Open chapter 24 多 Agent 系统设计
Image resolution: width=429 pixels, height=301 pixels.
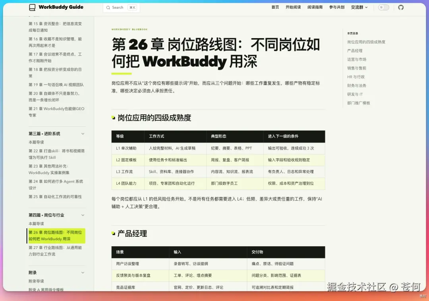pos(56,185)
